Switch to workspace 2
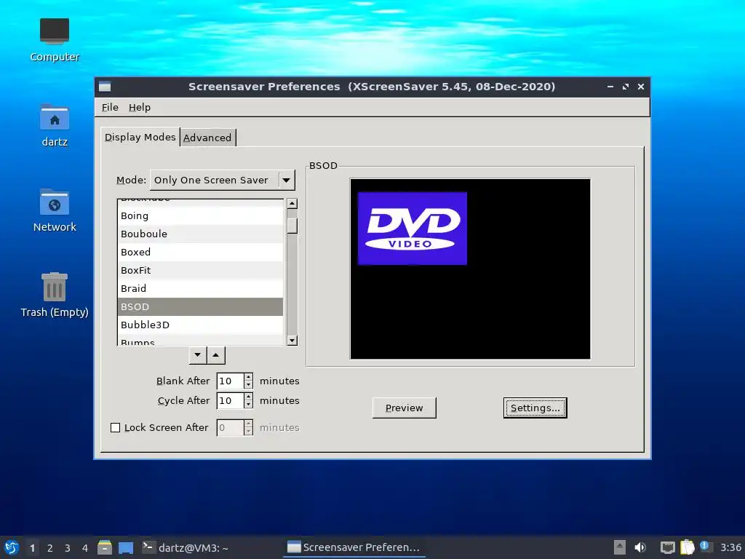Viewport: 745px width, 559px height. click(x=50, y=548)
